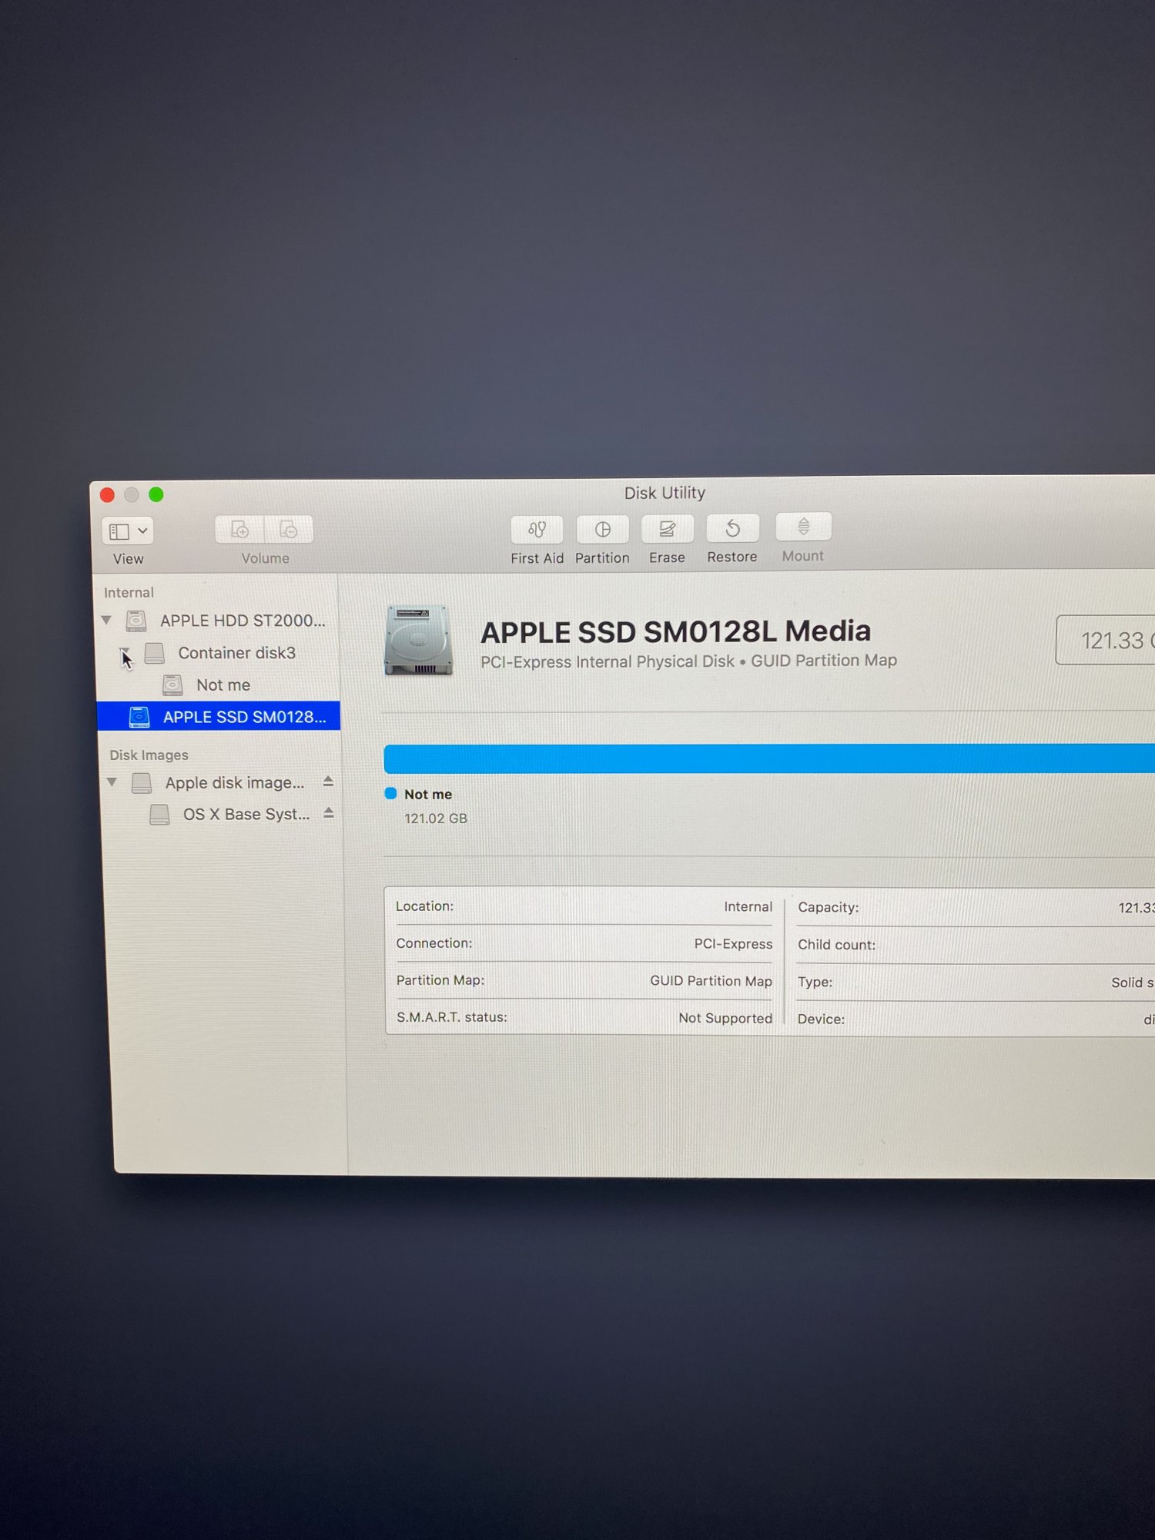Screen dimensions: 1155x1540
Task: Click the blue Not me legend dot
Action: [390, 793]
